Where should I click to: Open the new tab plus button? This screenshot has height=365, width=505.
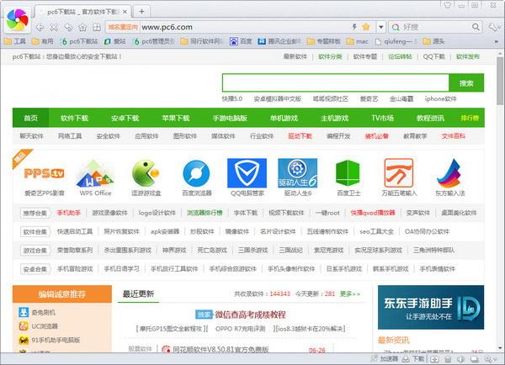pos(141,12)
